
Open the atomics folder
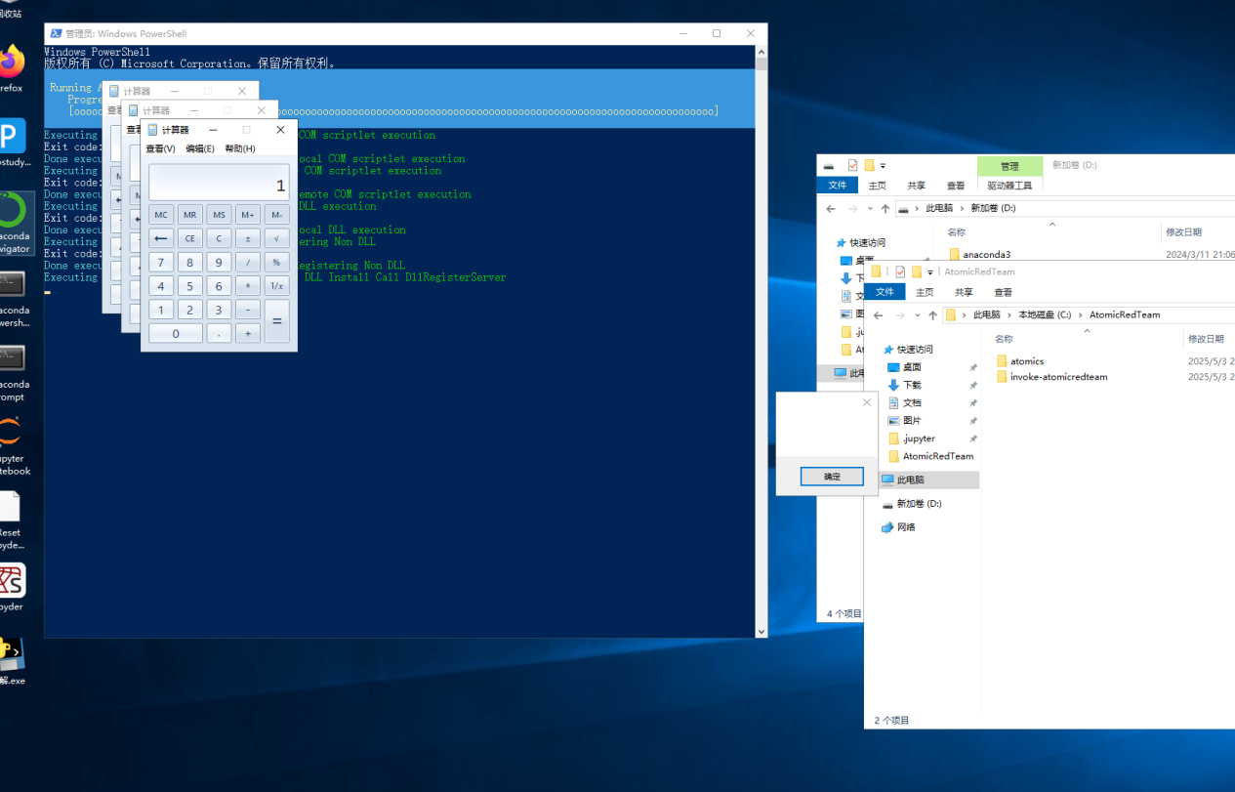point(1026,361)
